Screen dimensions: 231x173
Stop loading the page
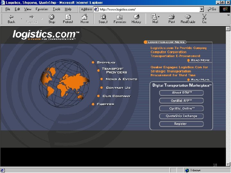[x=52, y=19]
